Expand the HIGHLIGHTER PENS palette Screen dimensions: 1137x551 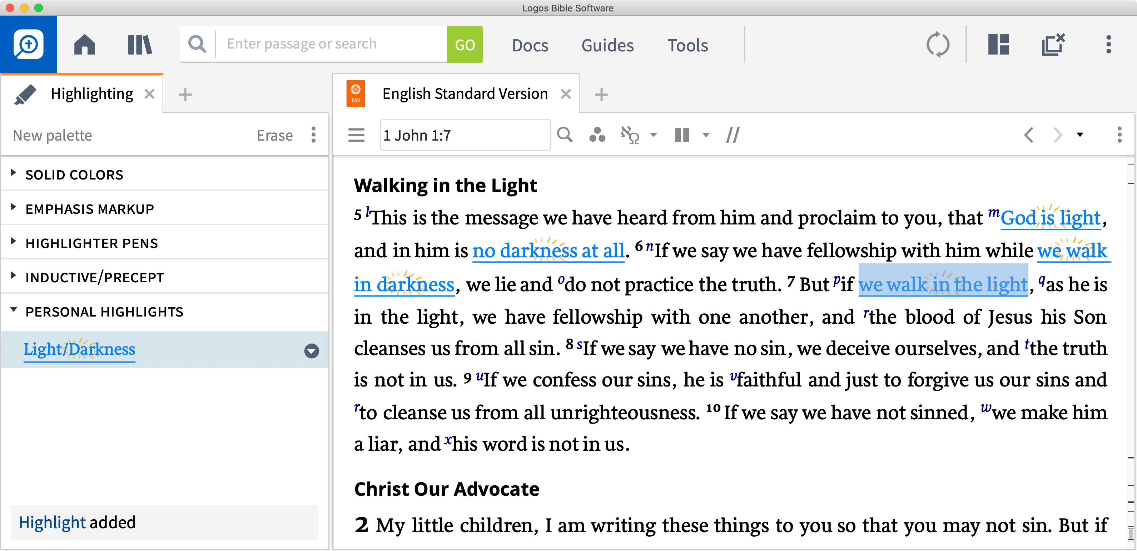(x=13, y=241)
